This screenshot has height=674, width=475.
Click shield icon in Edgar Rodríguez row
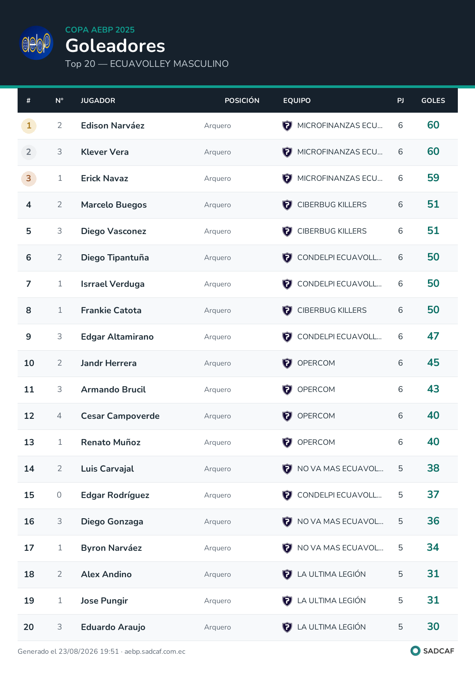(287, 495)
